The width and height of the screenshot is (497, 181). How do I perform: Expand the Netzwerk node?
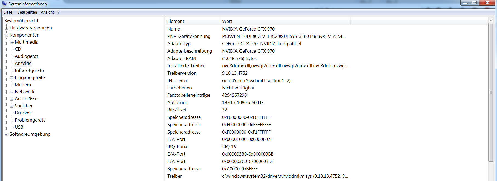tap(12, 92)
